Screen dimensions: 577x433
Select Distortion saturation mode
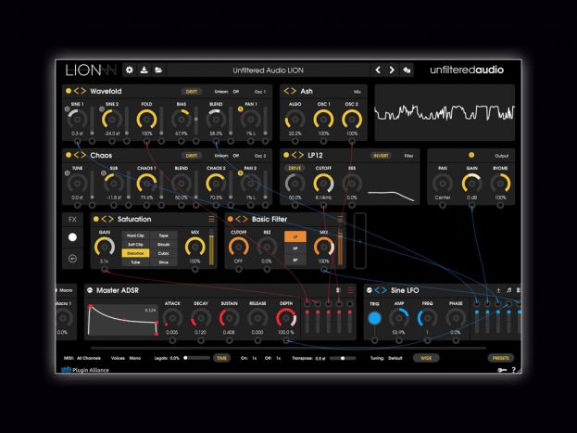135,252
